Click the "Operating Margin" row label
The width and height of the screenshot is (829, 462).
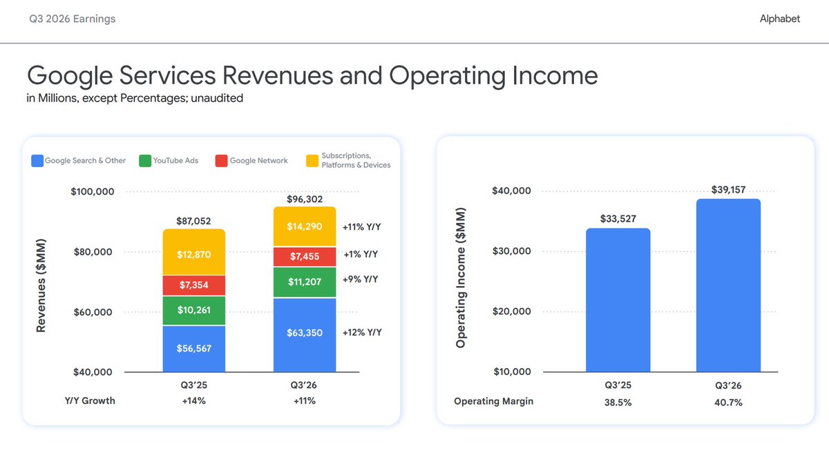point(493,401)
